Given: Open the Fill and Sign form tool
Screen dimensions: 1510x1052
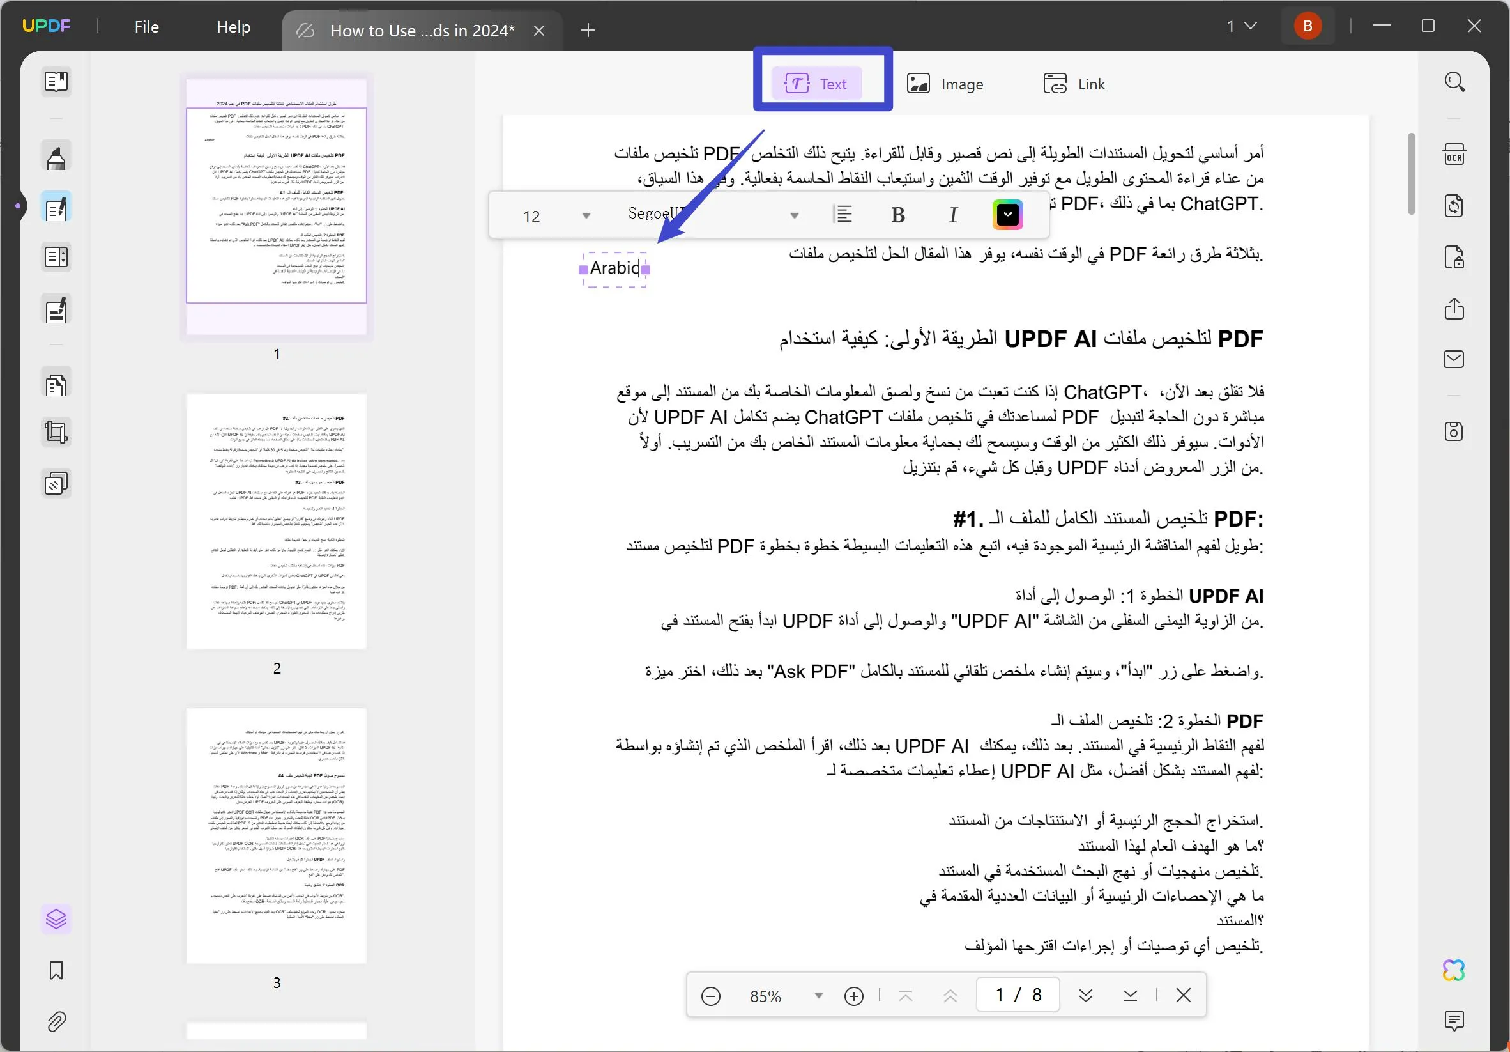Looking at the screenshot, I should (56, 309).
